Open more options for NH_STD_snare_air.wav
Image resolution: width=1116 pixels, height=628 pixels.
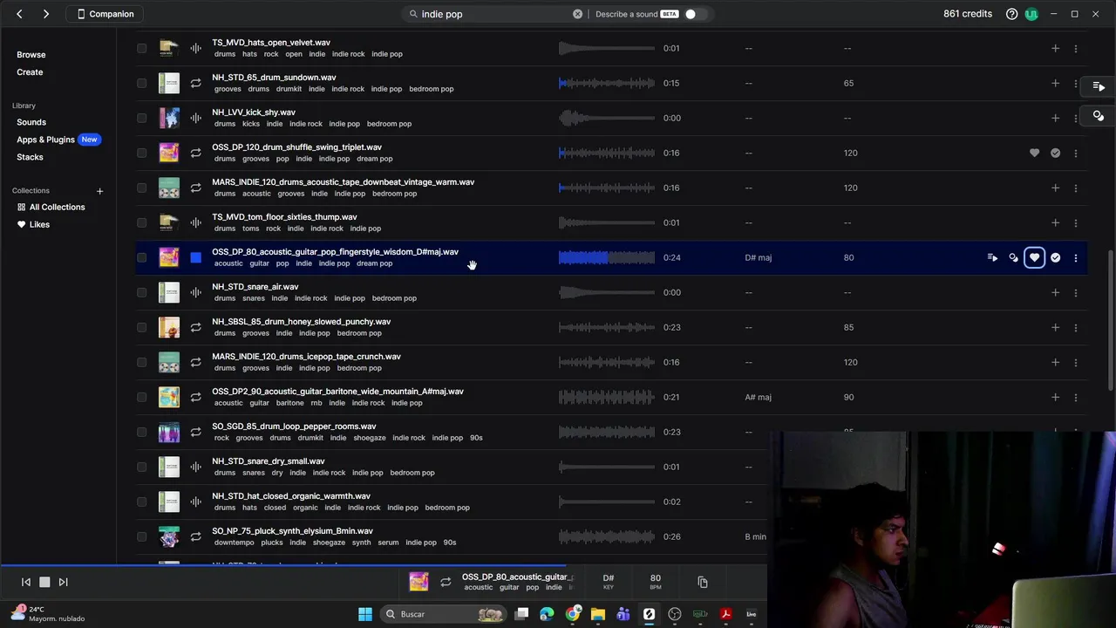[1076, 292]
